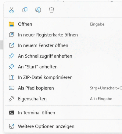Click the zip folder icon beside komprimieren
Viewport: 122px width, 134px height.
pos(12,77)
